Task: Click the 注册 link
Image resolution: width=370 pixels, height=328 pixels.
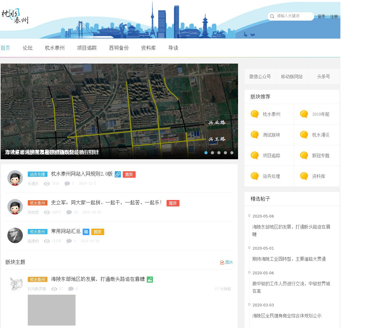Action: (x=334, y=16)
